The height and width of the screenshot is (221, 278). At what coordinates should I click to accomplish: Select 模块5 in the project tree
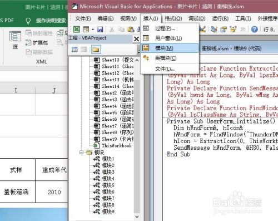point(104,185)
